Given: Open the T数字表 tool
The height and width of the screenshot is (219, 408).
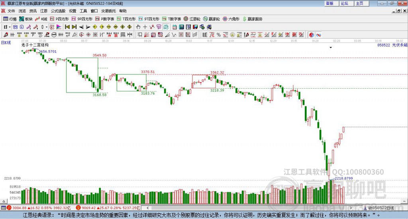Looking at the screenshot, I should [171, 19].
